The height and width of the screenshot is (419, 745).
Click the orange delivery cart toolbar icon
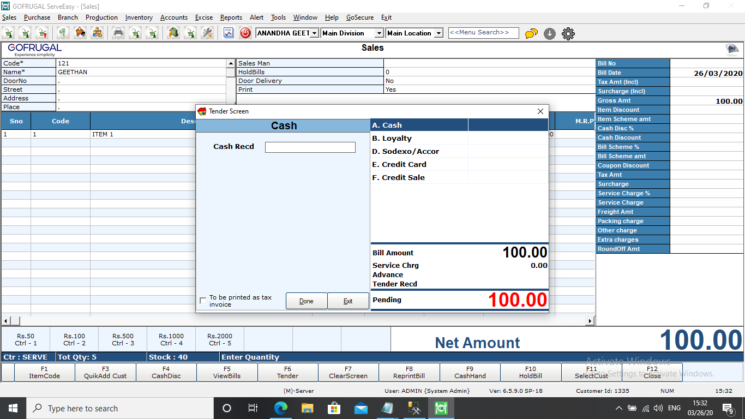[80, 33]
